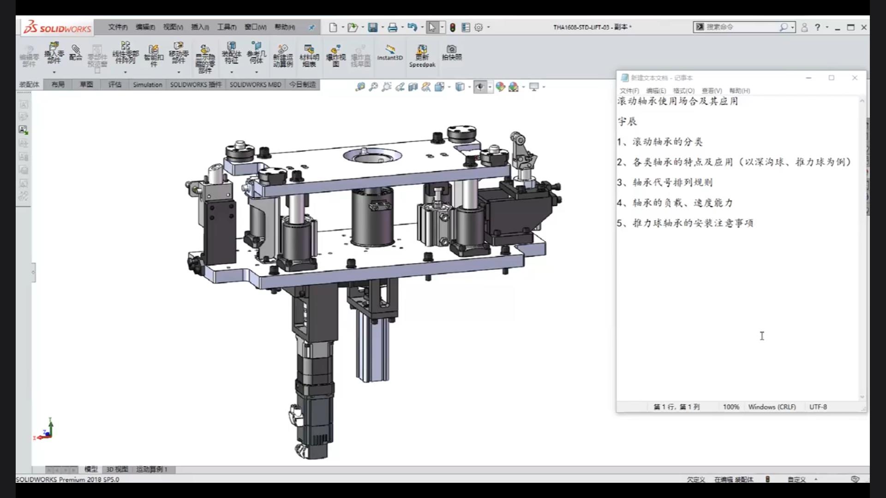Click Reference Geometry (参考几何体) tool
Screen dimensions: 886x498
(x=256, y=53)
